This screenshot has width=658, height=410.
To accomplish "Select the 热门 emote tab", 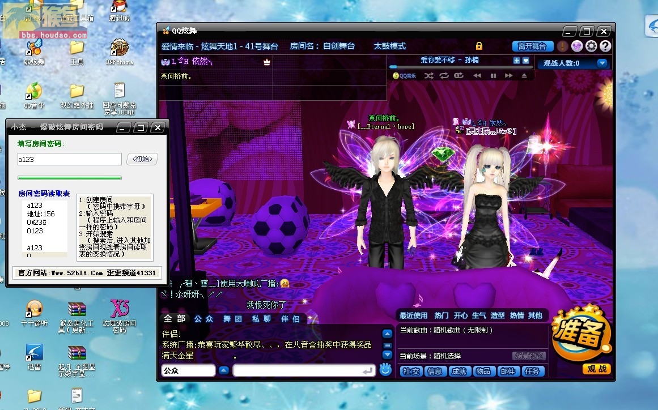I will (x=441, y=315).
